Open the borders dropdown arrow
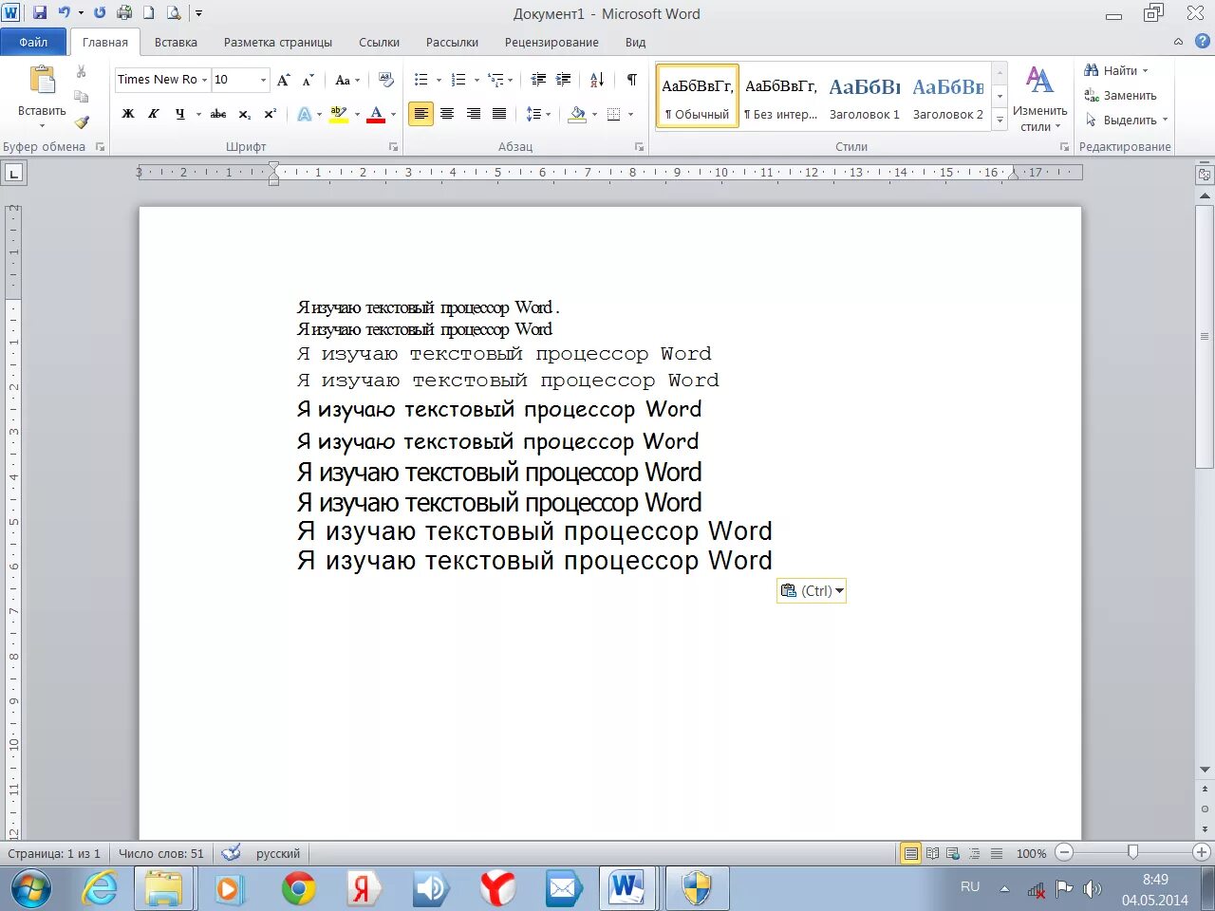The height and width of the screenshot is (911, 1215). [630, 114]
